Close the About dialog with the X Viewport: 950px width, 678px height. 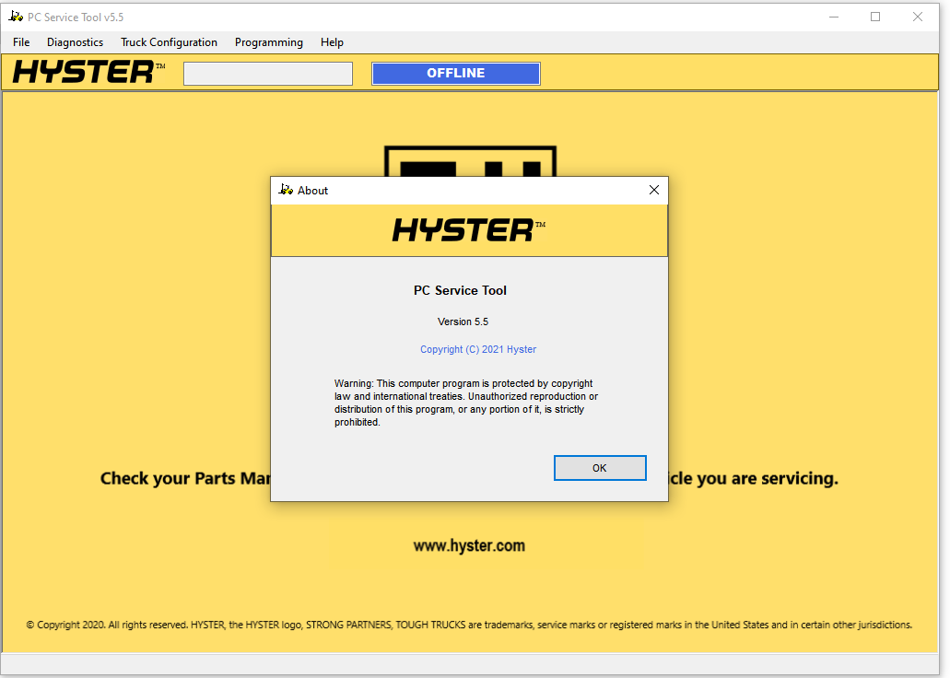(x=654, y=190)
